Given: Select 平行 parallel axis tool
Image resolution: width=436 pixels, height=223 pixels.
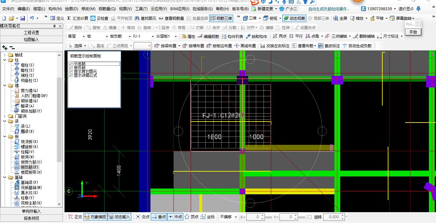Looking at the screenshot, I should [x=295, y=36].
